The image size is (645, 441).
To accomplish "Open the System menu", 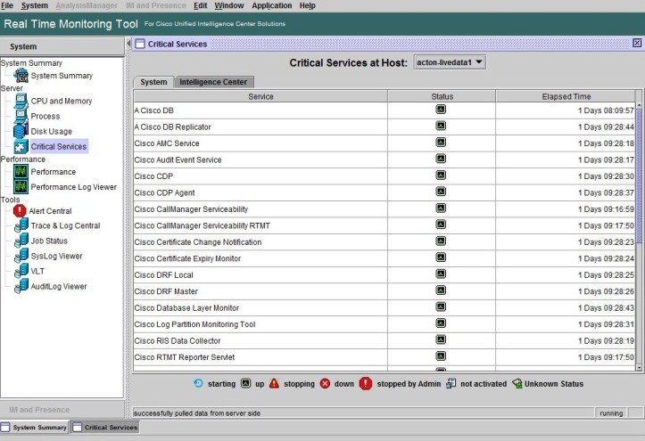I will pyautogui.click(x=35, y=5).
